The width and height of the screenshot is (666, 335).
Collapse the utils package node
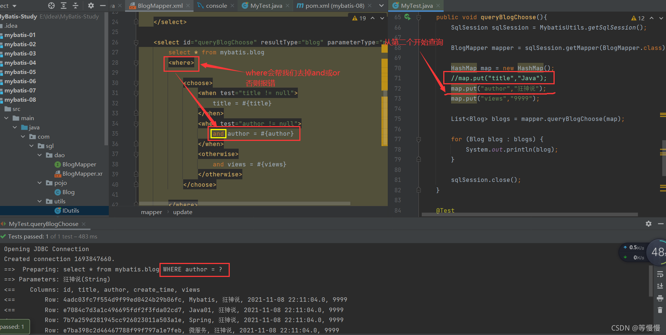tap(40, 201)
